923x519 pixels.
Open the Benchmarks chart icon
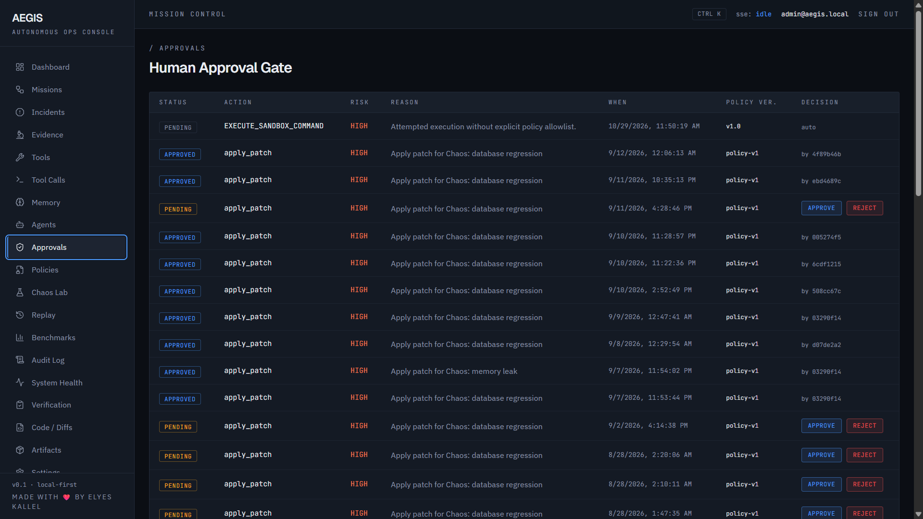pyautogui.click(x=20, y=338)
